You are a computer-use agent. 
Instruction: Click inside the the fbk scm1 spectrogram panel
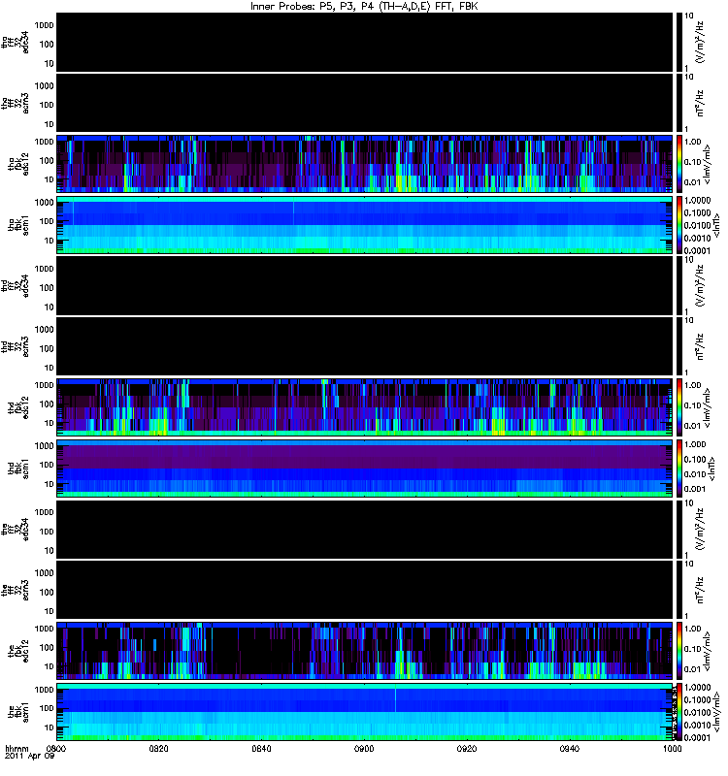click(x=365, y=712)
